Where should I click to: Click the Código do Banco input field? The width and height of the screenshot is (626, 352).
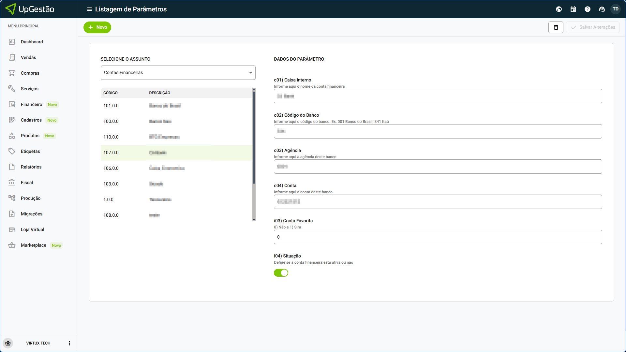tap(438, 131)
